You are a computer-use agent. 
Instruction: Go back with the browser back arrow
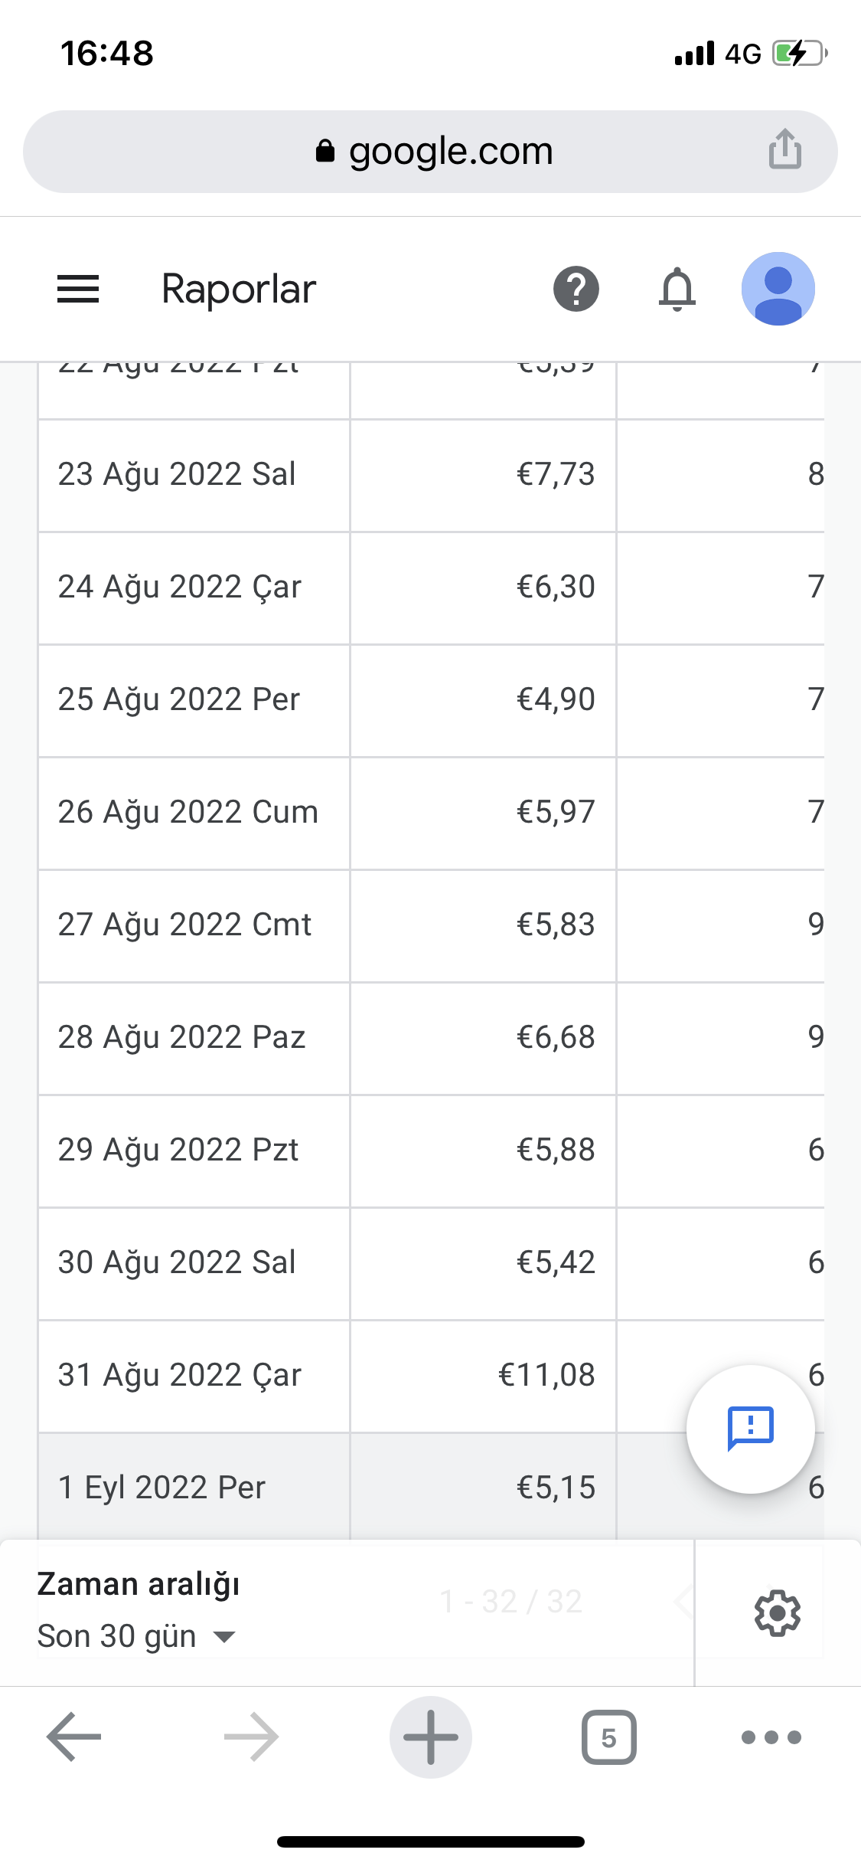[x=74, y=1737]
